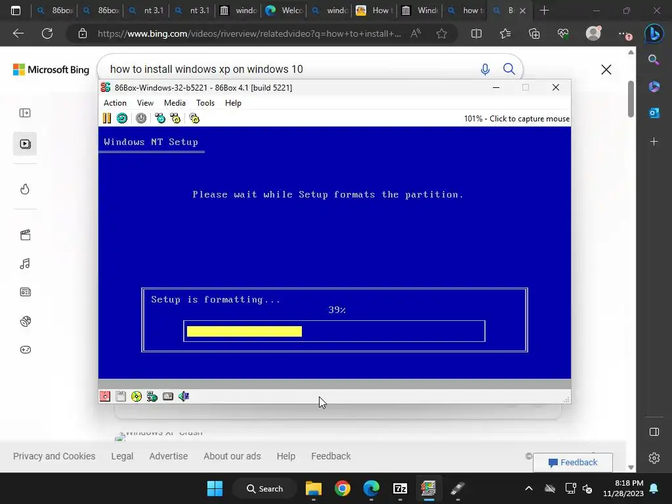Image resolution: width=672 pixels, height=504 pixels.
Task: Open Edge Settings and more menu
Action: tap(624, 33)
